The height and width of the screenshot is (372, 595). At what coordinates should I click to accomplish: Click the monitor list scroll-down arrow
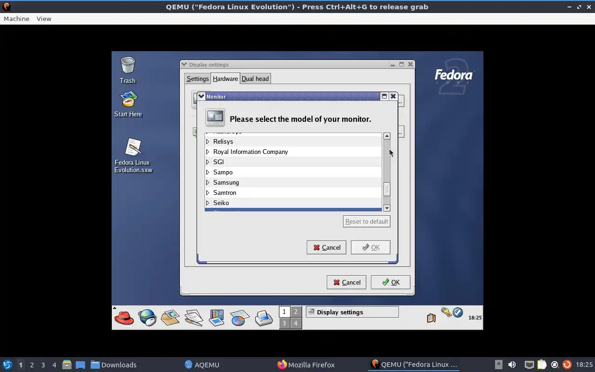point(387,208)
